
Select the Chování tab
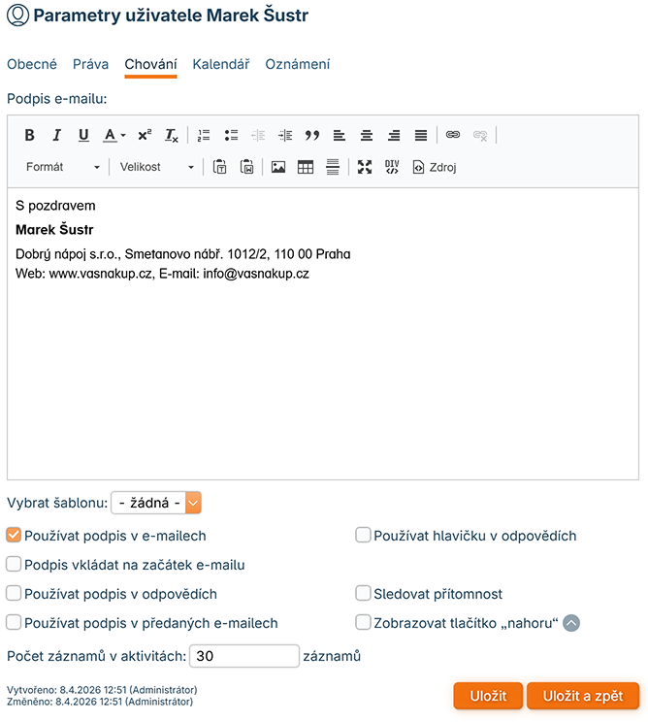[150, 64]
